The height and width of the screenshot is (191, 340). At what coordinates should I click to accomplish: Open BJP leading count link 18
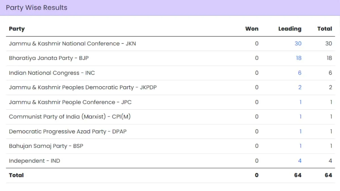tap(299, 58)
